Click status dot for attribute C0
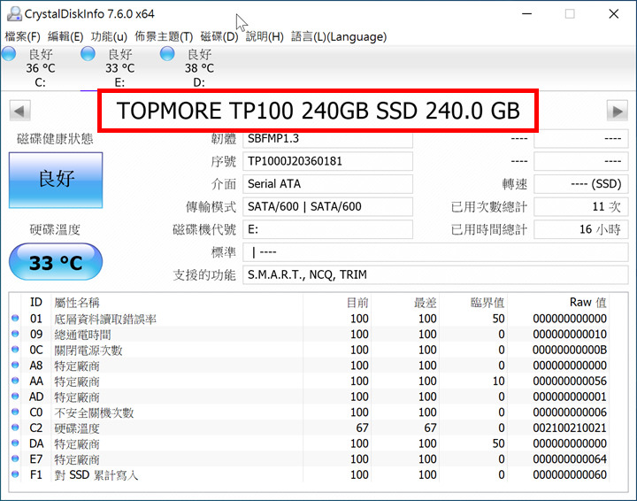Screen dimensions: 637x501 [15, 412]
